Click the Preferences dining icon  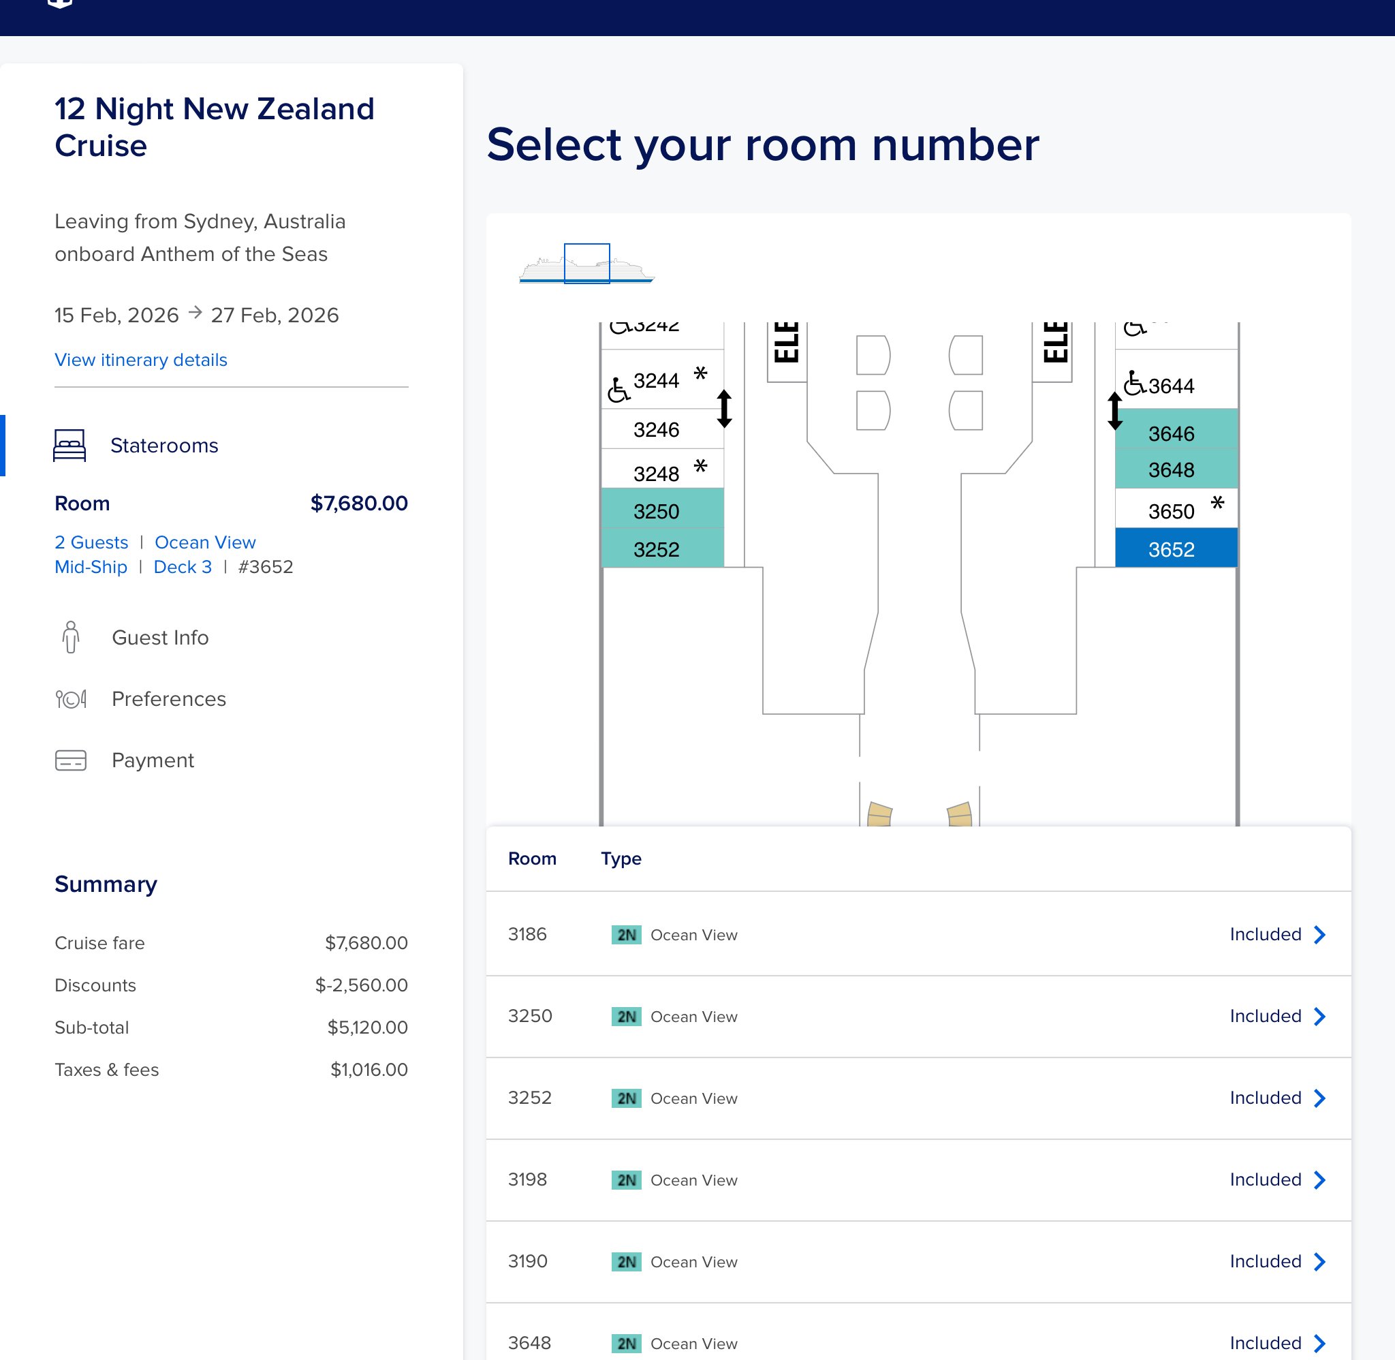pyautogui.click(x=71, y=698)
